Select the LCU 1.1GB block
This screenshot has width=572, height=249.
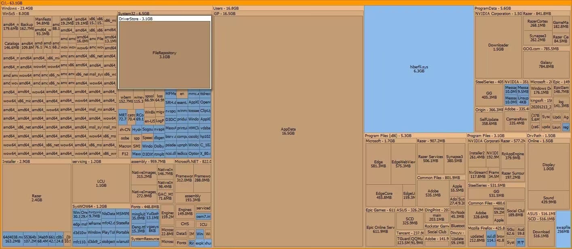pyautogui.click(x=101, y=183)
